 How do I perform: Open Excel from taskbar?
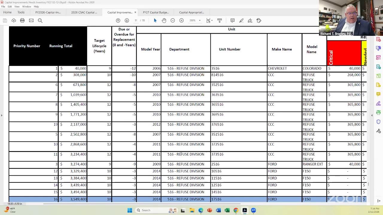(227, 210)
